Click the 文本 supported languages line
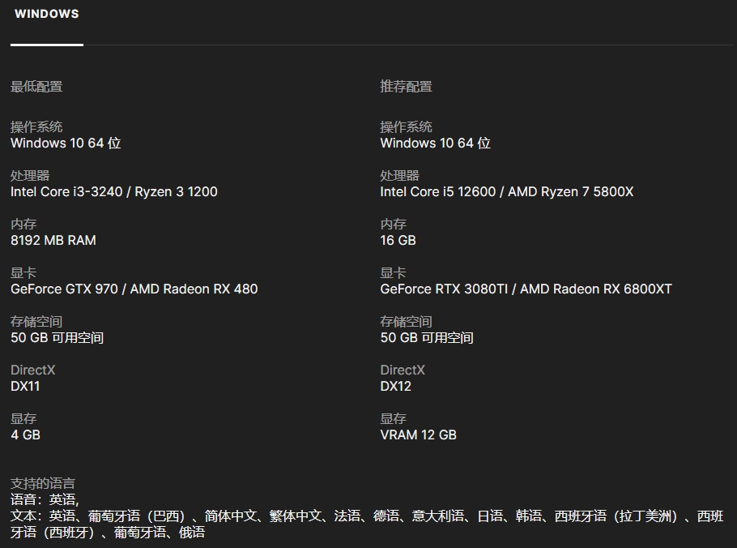 pyautogui.click(x=367, y=524)
